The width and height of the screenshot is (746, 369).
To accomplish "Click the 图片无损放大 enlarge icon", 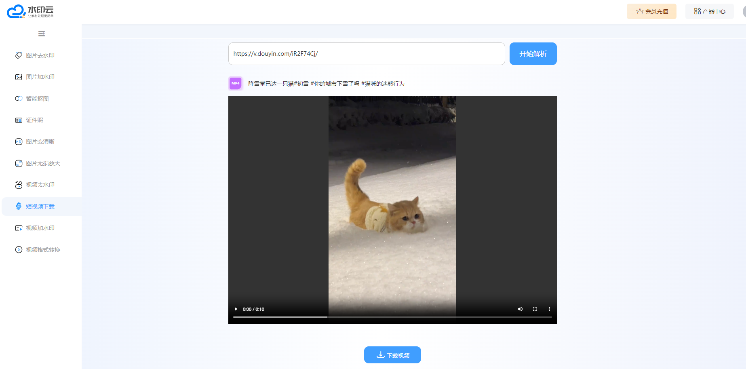I will pos(19,163).
